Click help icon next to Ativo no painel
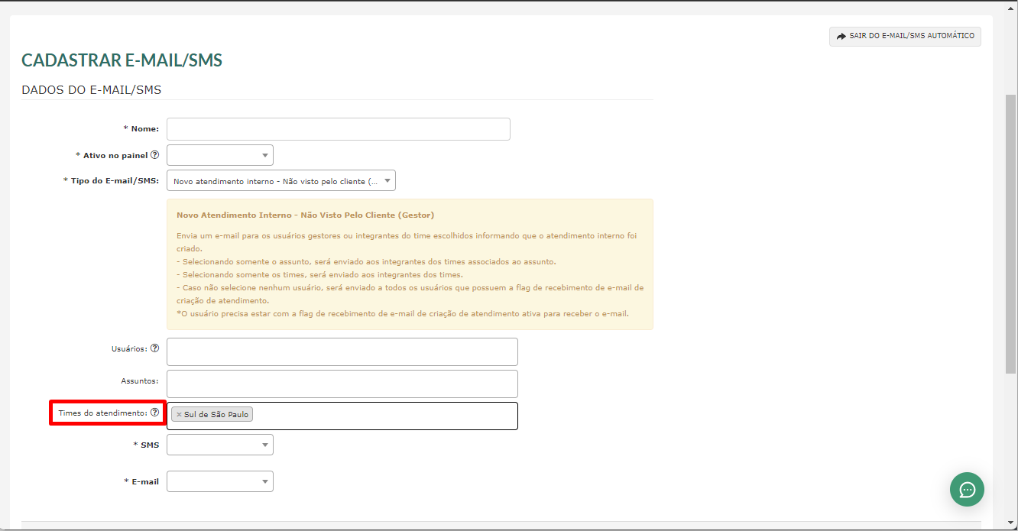This screenshot has width=1018, height=531. [x=154, y=155]
